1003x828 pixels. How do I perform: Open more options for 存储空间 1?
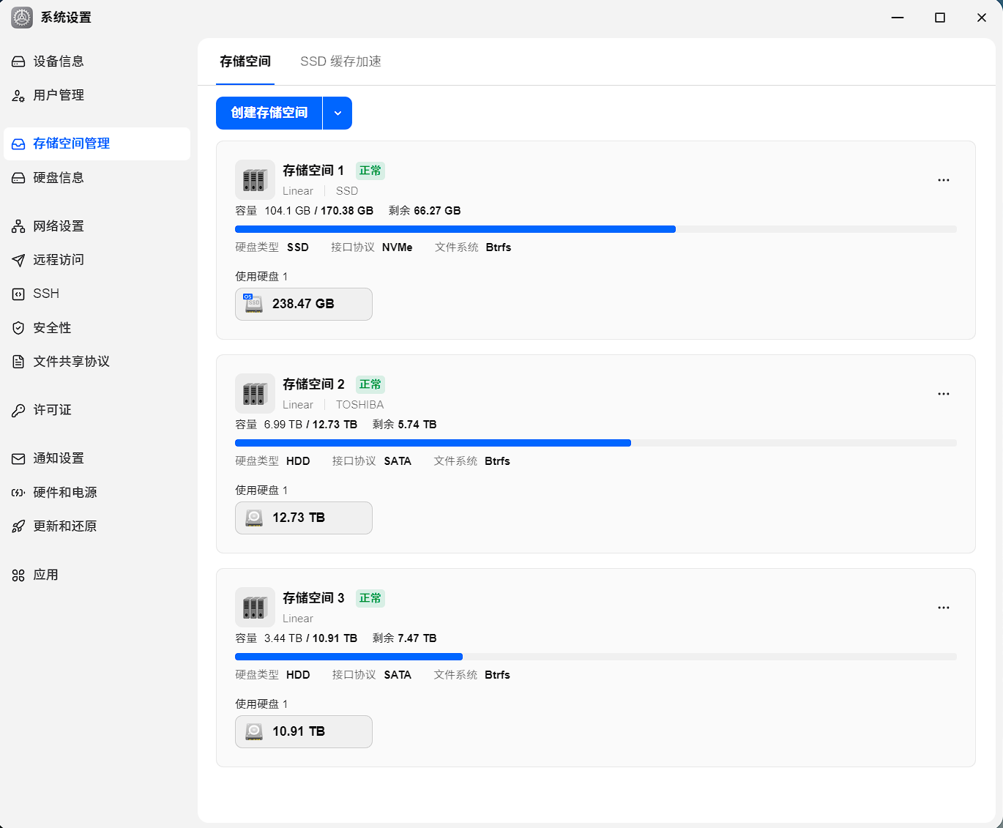(x=944, y=180)
